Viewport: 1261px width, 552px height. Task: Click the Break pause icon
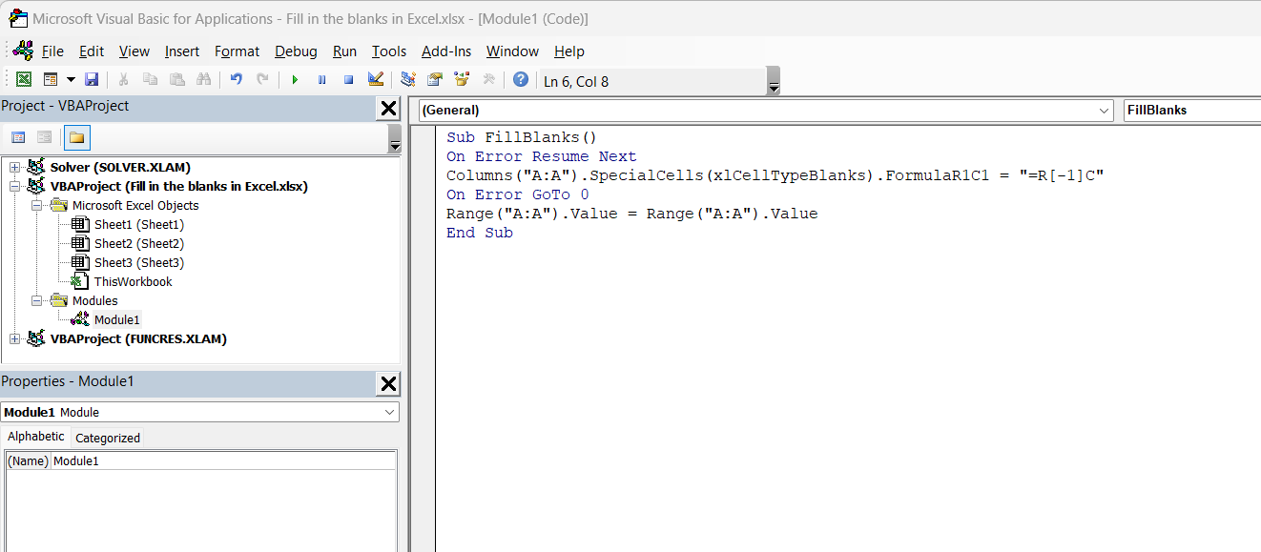321,80
